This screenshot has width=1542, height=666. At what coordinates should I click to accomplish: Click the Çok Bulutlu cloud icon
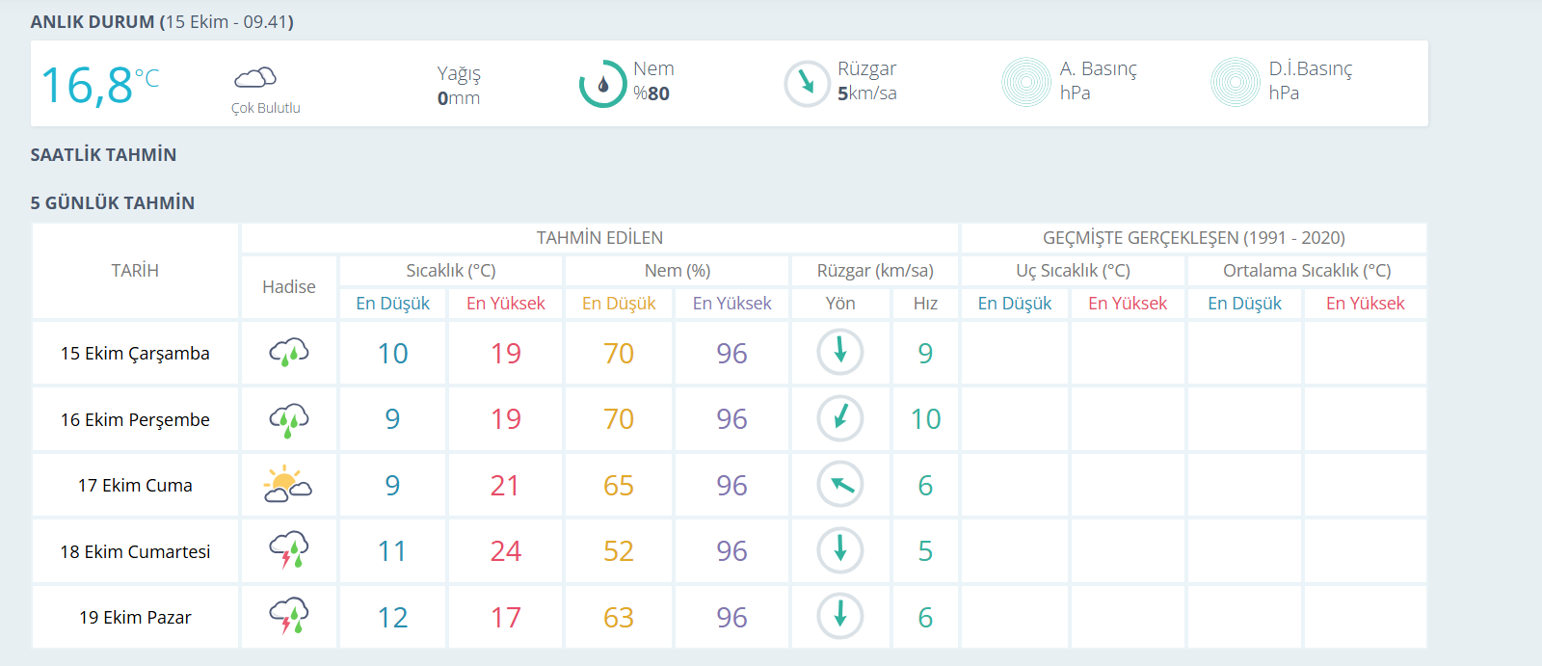point(255,78)
